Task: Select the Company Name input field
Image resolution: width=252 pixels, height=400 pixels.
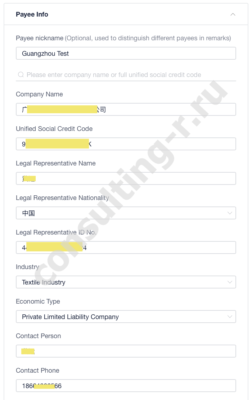Action: click(126, 109)
